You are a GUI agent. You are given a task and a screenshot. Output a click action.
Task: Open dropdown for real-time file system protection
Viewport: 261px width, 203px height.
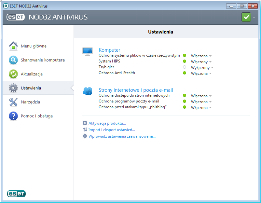click(201, 56)
